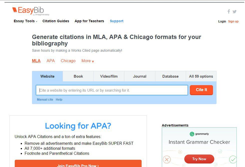Viewport: 245px width, 167px height.
Task: Choose the Journal source tab
Action: click(140, 76)
